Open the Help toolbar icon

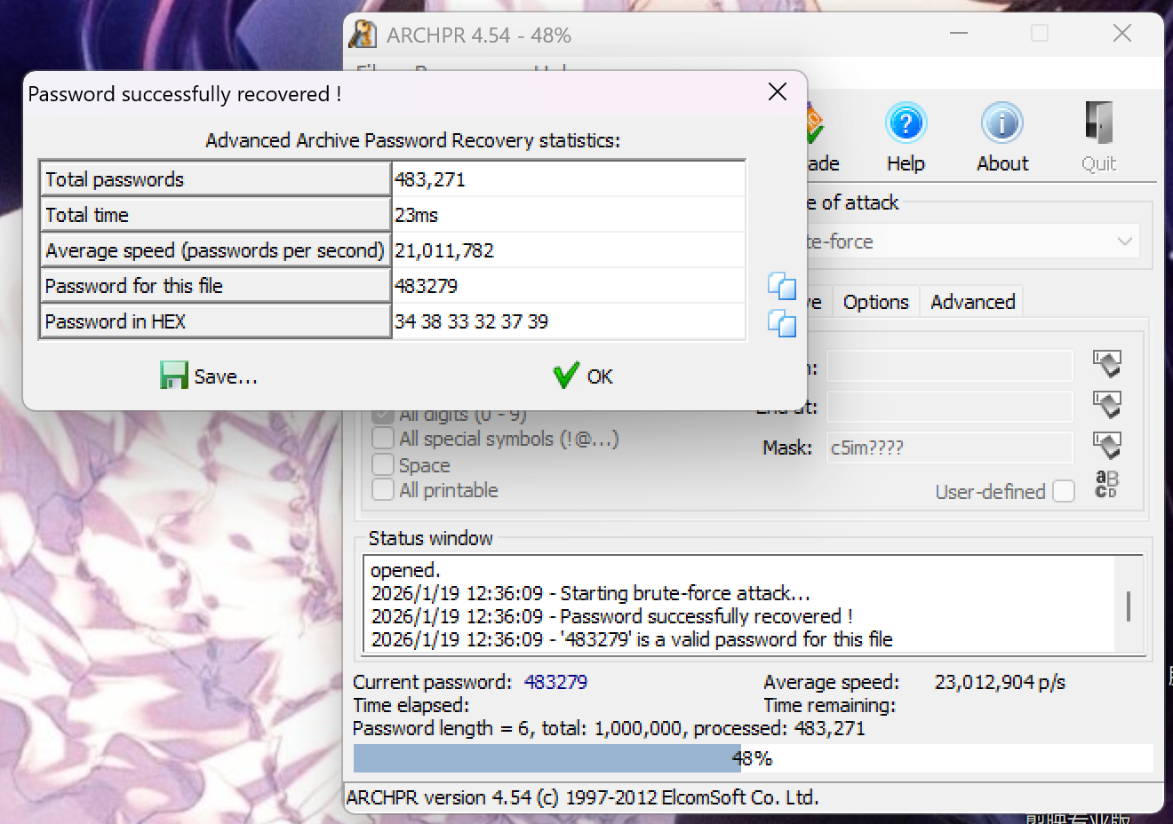pos(906,137)
